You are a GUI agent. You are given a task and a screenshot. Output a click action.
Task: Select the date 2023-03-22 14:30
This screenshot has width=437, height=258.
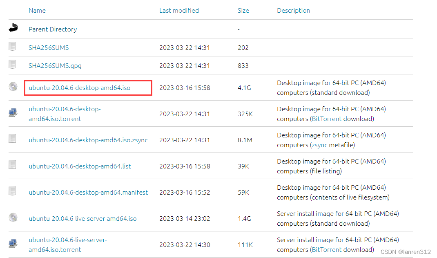point(185,245)
